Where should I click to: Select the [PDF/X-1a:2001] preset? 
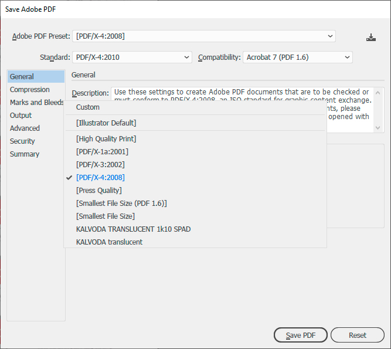tap(195, 152)
